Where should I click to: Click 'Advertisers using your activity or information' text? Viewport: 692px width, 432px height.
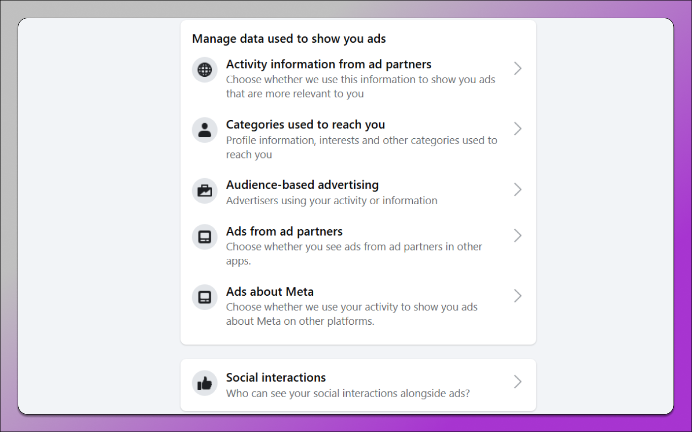point(331,201)
